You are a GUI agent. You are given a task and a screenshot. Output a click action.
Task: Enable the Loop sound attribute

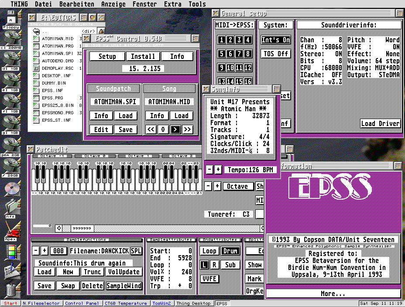click(209, 251)
